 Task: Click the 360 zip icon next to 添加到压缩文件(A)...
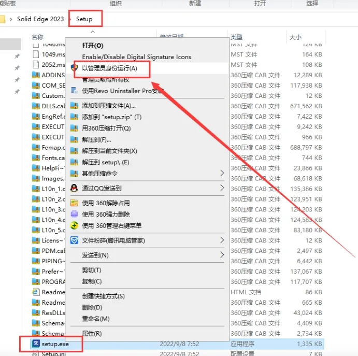tap(74, 106)
